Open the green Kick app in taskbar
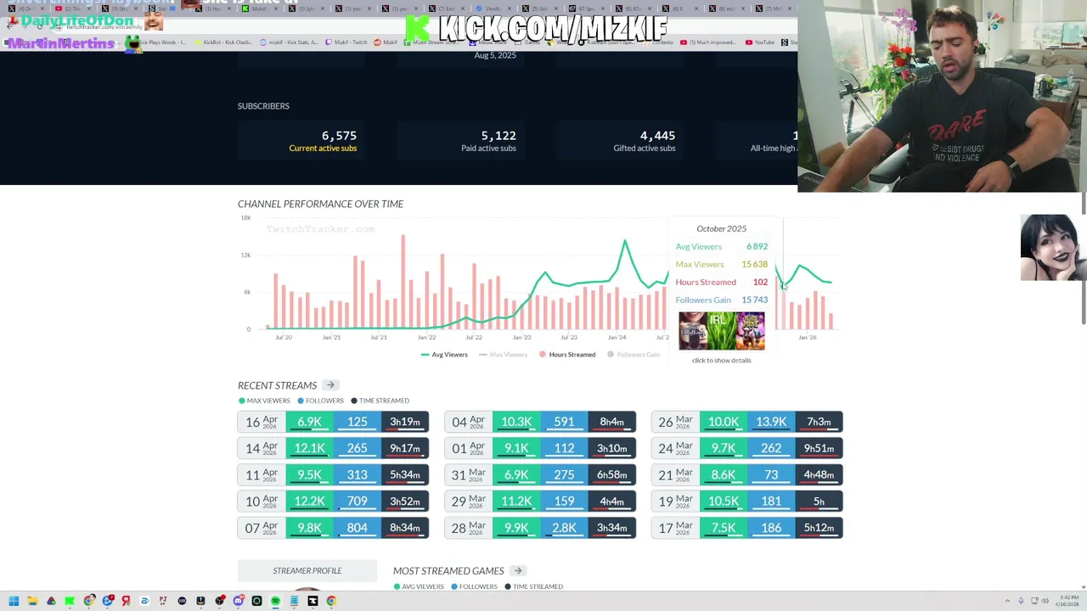This screenshot has width=1087, height=611. (x=70, y=601)
